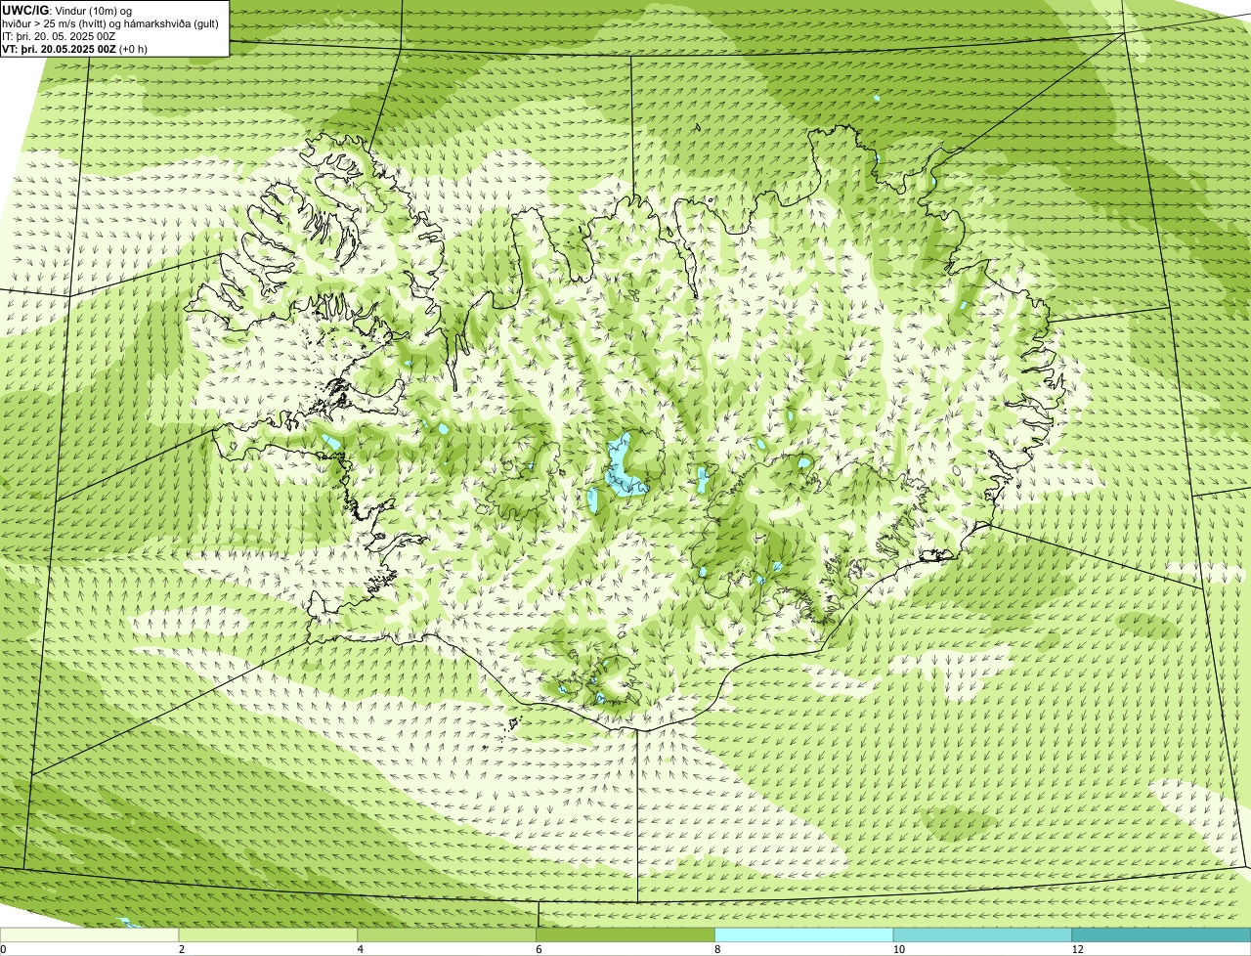
Task: Click the 10–12 m/s cyan legend swatch
Action: click(x=983, y=934)
